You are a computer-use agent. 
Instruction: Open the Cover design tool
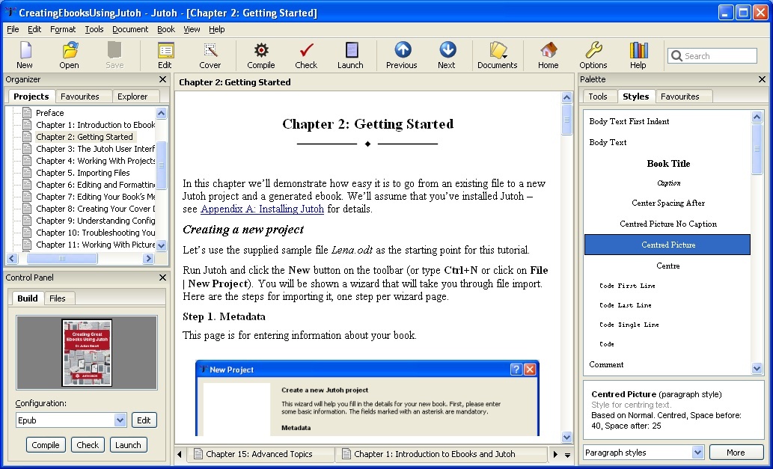tap(210, 55)
